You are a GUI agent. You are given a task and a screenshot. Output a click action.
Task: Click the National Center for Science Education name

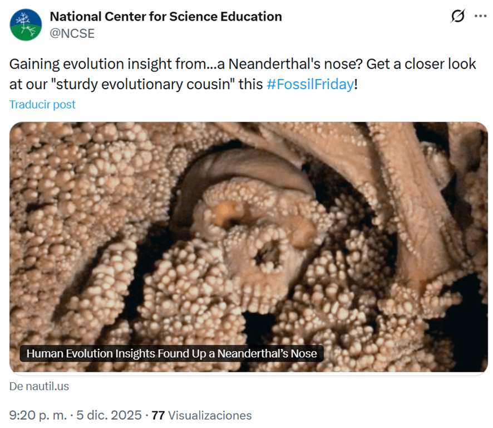[166, 17]
